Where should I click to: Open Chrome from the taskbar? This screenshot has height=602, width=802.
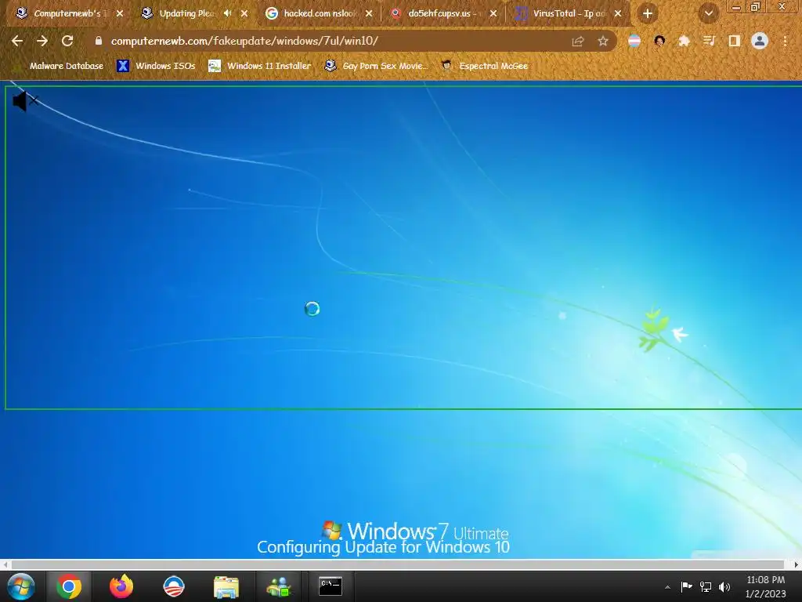click(x=69, y=586)
